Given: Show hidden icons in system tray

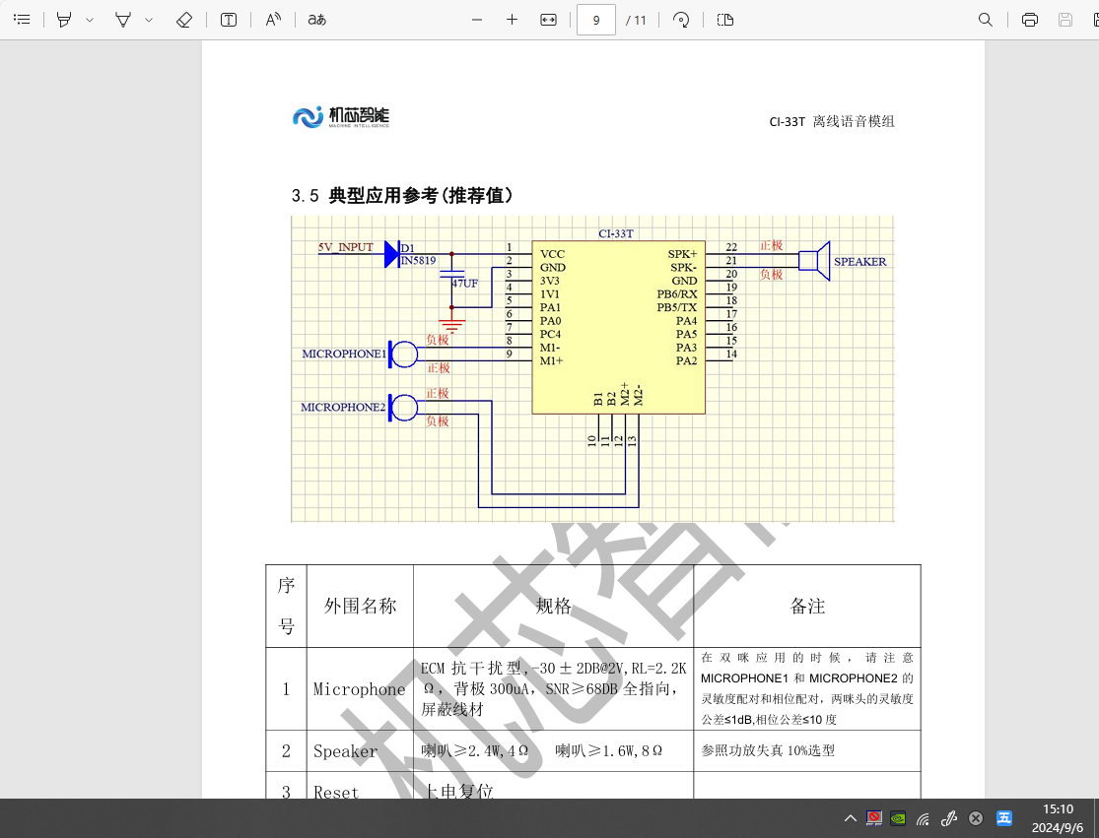Looking at the screenshot, I should 850,818.
